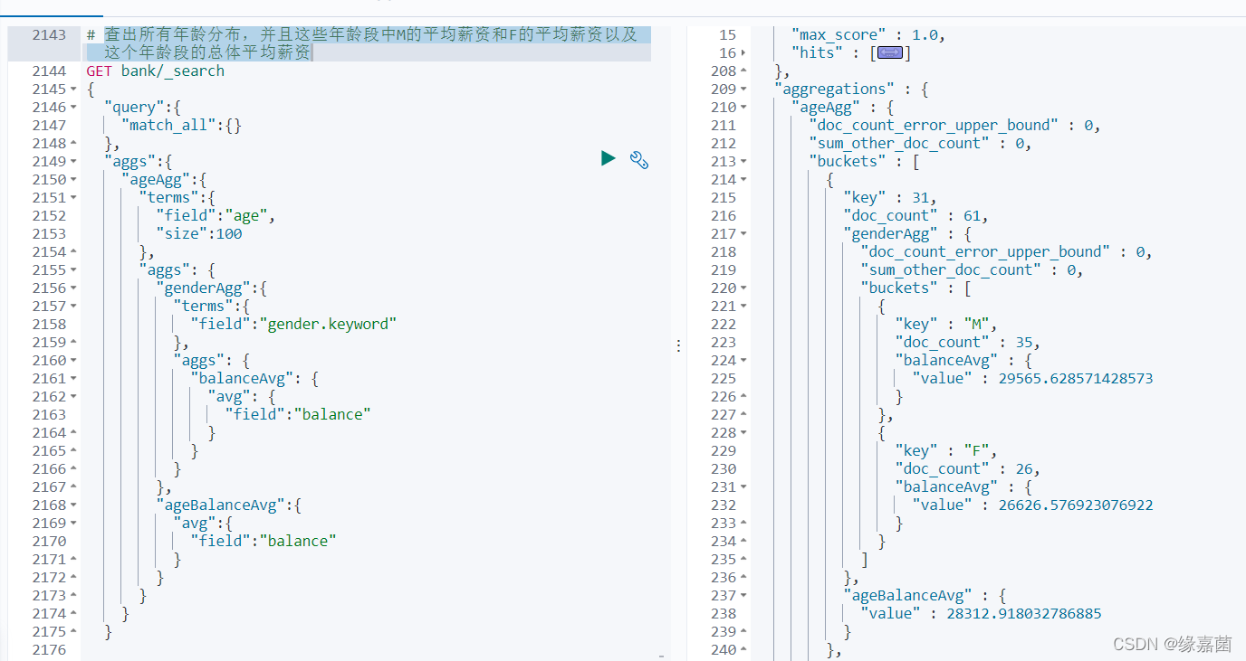The height and width of the screenshot is (661, 1246).
Task: Collapse terms block at line 2151
Action: click(73, 198)
